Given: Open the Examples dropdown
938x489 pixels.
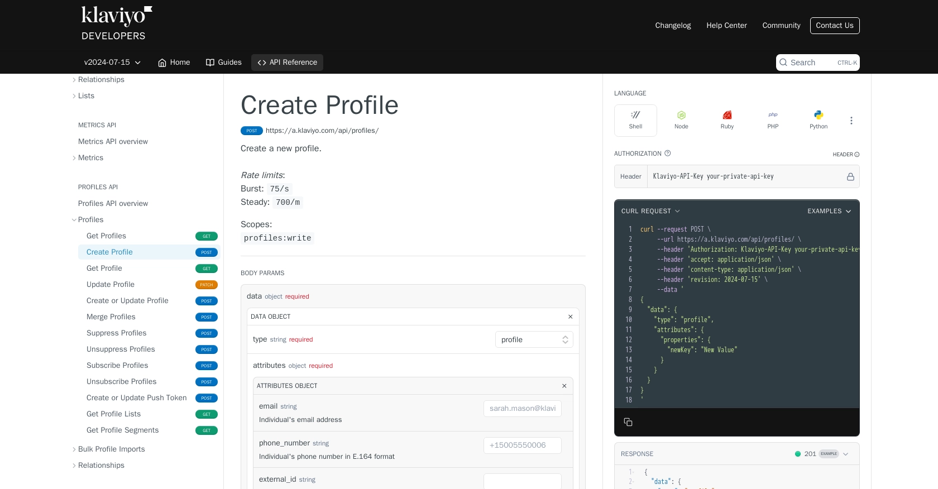Looking at the screenshot, I should (x=829, y=211).
